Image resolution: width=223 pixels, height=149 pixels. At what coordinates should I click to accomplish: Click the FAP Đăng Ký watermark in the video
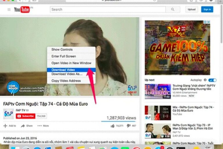[132, 89]
